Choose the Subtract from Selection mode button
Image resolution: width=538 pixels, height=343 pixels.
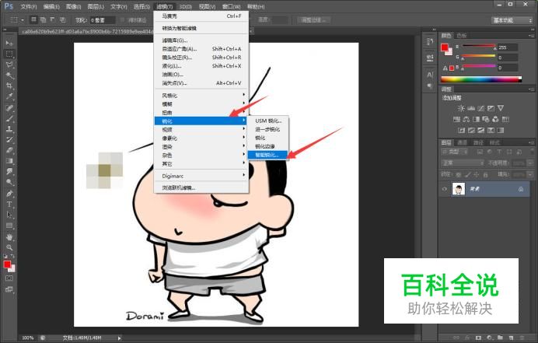(53, 20)
